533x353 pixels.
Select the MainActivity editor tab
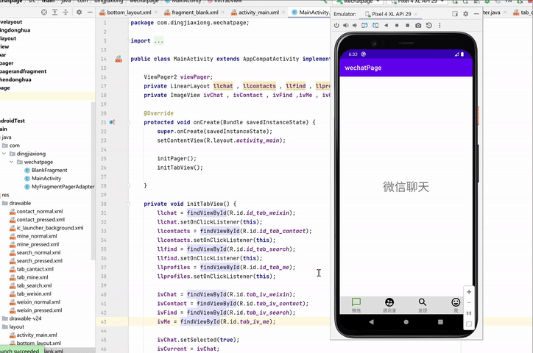click(311, 13)
